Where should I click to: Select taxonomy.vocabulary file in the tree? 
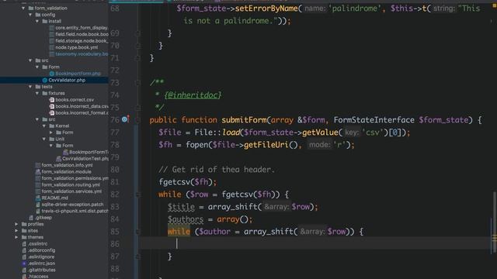tap(82, 53)
